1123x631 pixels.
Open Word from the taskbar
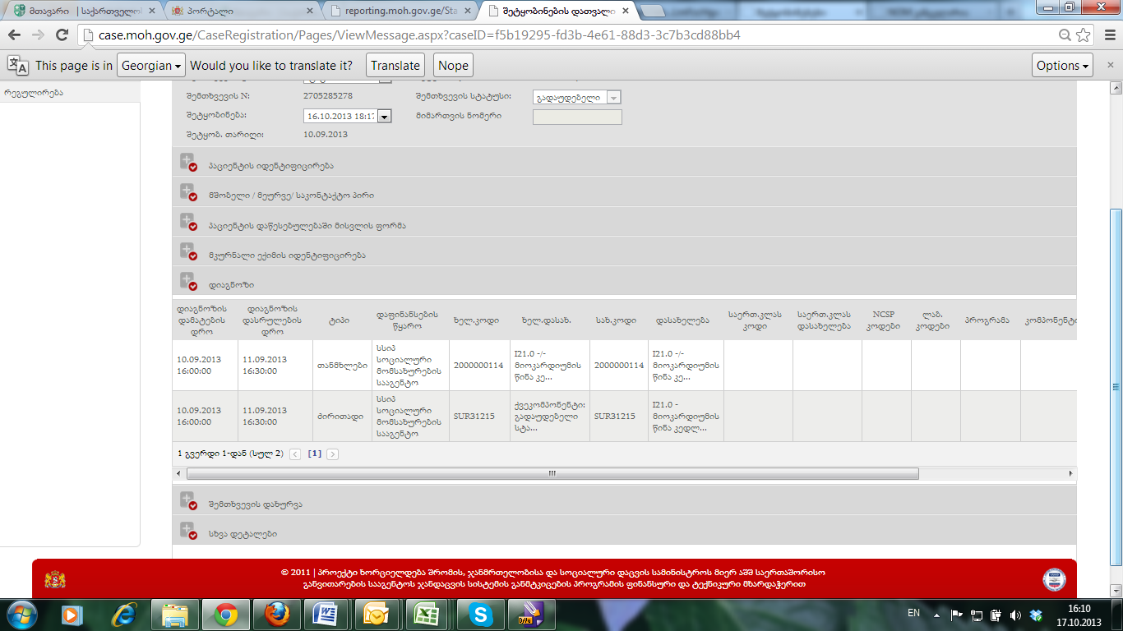(x=326, y=614)
